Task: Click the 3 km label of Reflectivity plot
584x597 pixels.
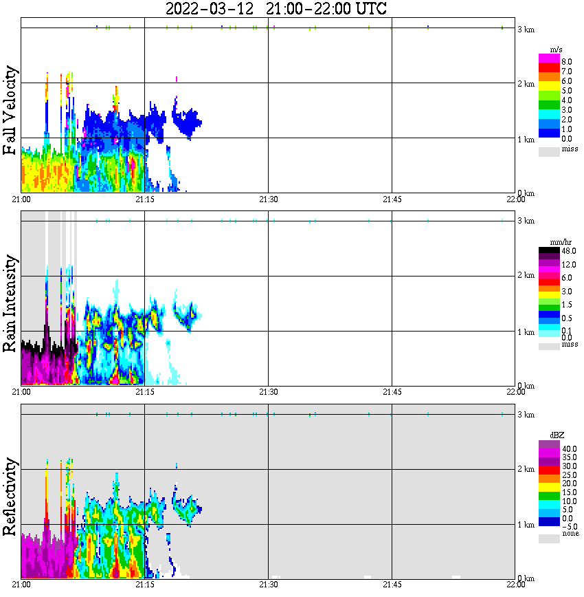Action: [526, 415]
